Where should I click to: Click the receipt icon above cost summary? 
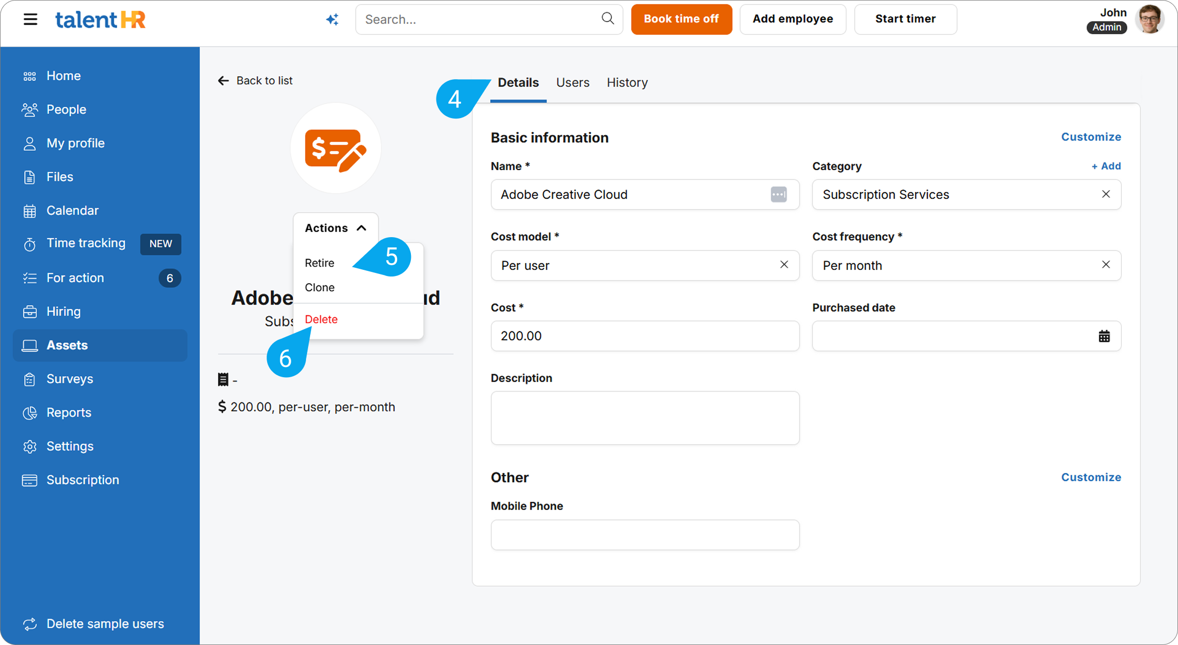click(223, 380)
